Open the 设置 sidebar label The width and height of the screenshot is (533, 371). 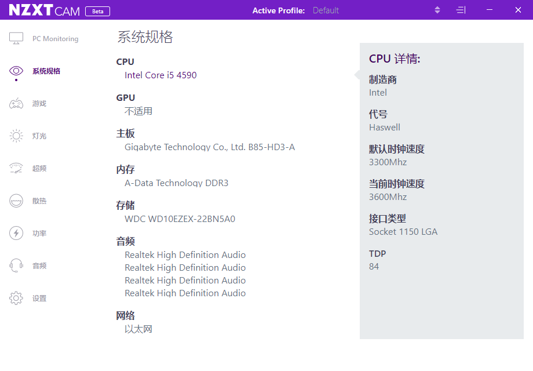[39, 298]
